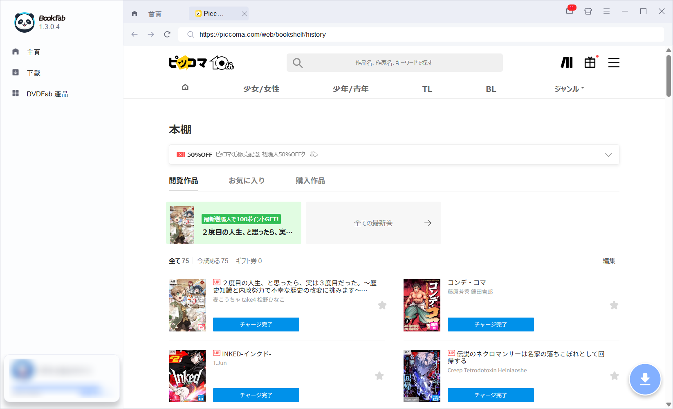This screenshot has width=673, height=409.
Task: Click the search magnifier icon
Action: 298,63
